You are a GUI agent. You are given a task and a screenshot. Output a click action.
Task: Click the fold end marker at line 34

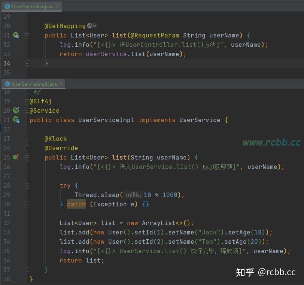pyautogui.click(x=27, y=63)
